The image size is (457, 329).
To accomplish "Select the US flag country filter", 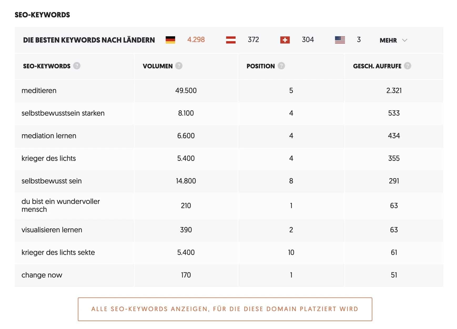I will click(340, 39).
